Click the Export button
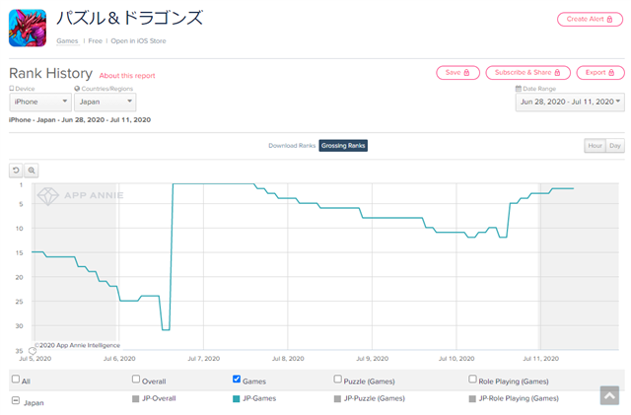This screenshot has height=415, width=631. coord(600,73)
